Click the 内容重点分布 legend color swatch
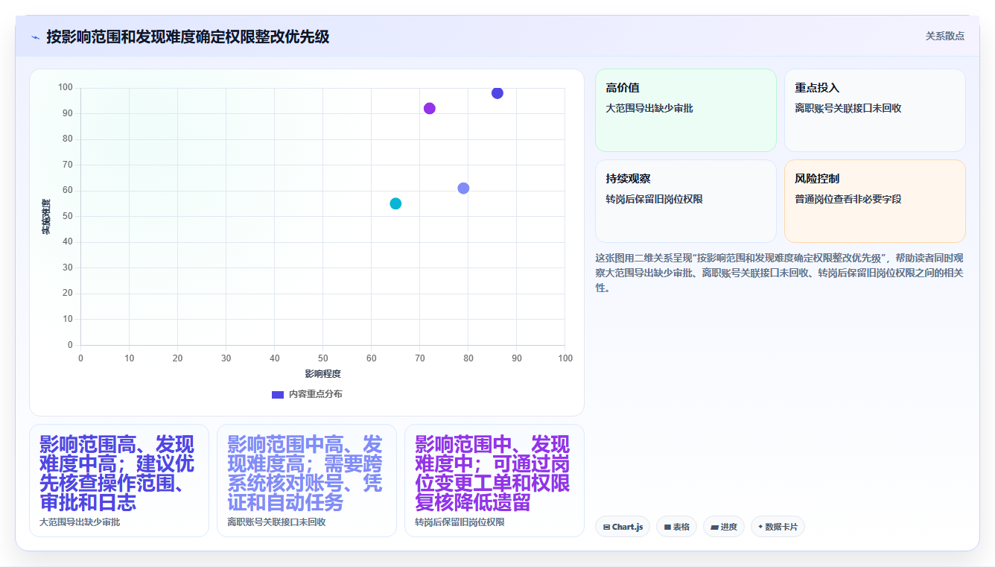Screen dimensions: 995x567 [278, 394]
